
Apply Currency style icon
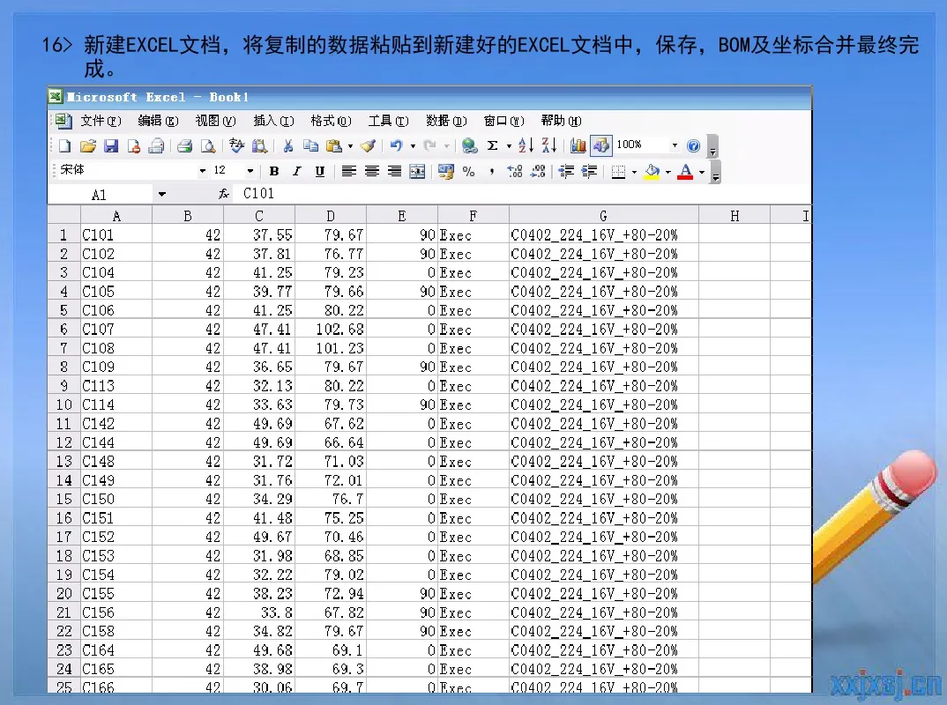(445, 172)
